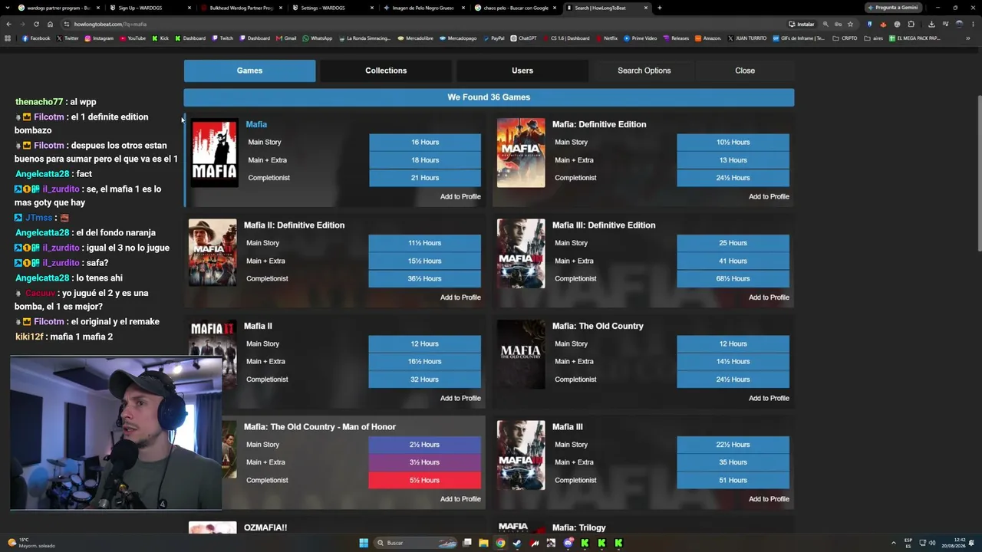
Task: Open the ChatGPT bookmark
Action: point(523,38)
